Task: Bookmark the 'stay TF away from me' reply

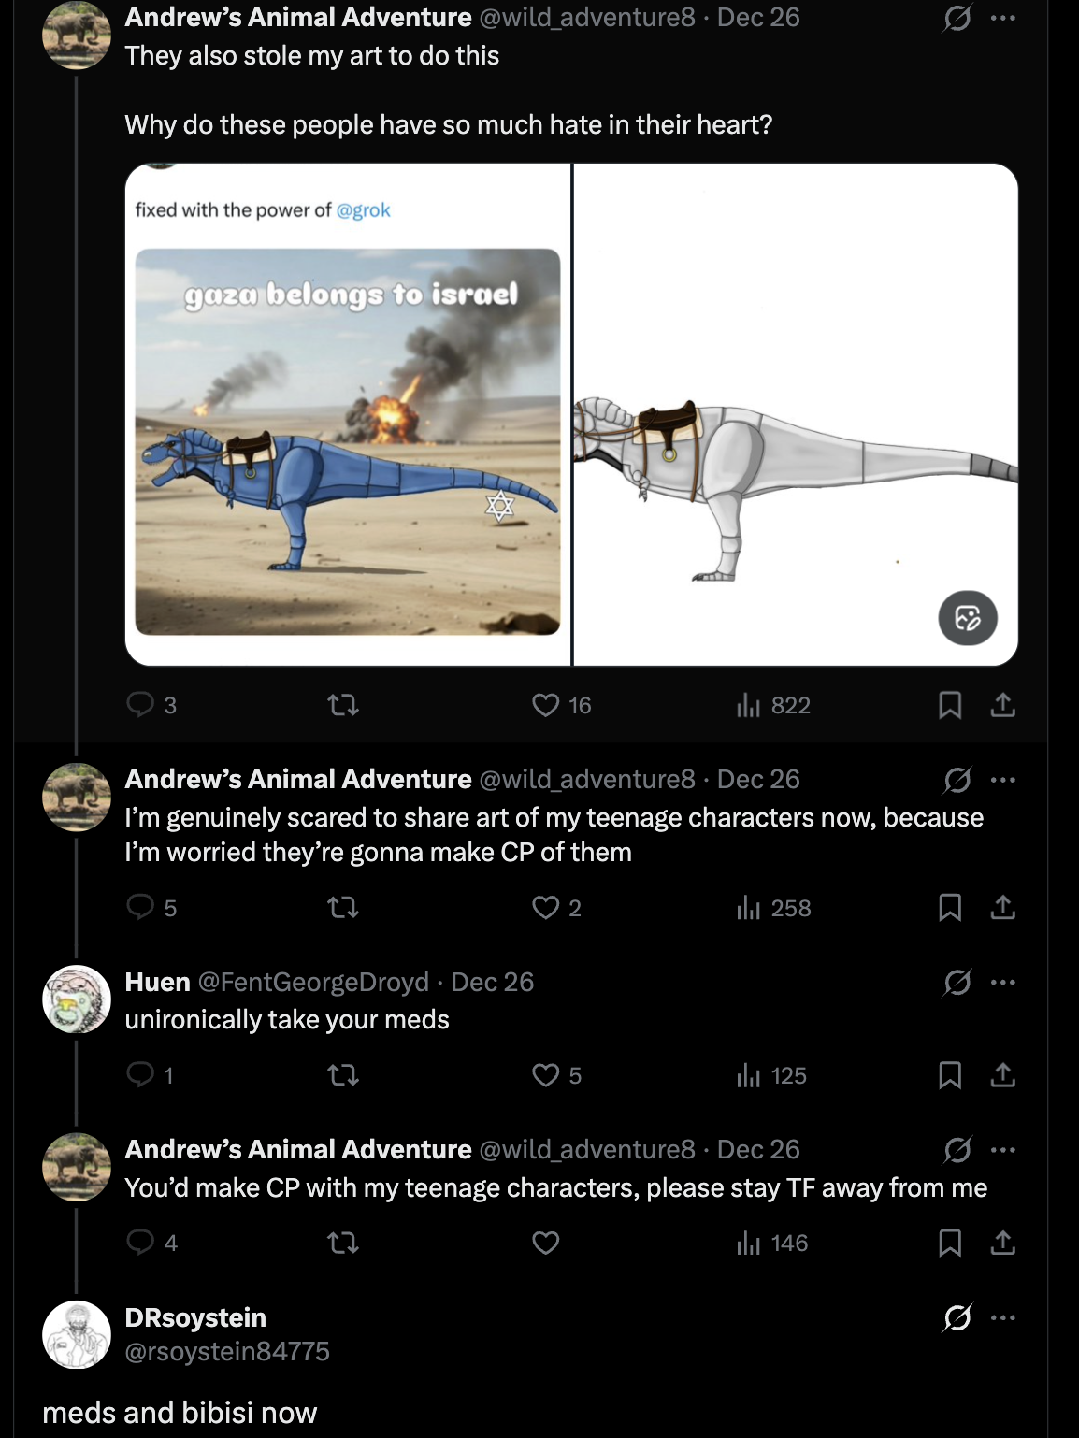Action: [x=950, y=1243]
